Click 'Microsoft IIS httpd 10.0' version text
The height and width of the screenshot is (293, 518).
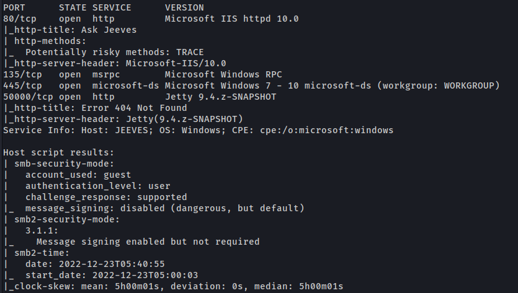click(x=231, y=19)
